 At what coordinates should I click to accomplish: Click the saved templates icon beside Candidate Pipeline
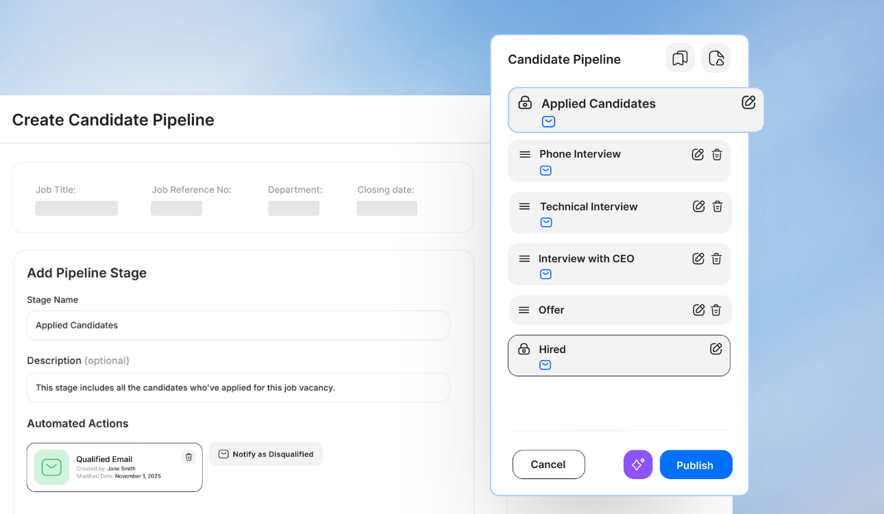[680, 58]
